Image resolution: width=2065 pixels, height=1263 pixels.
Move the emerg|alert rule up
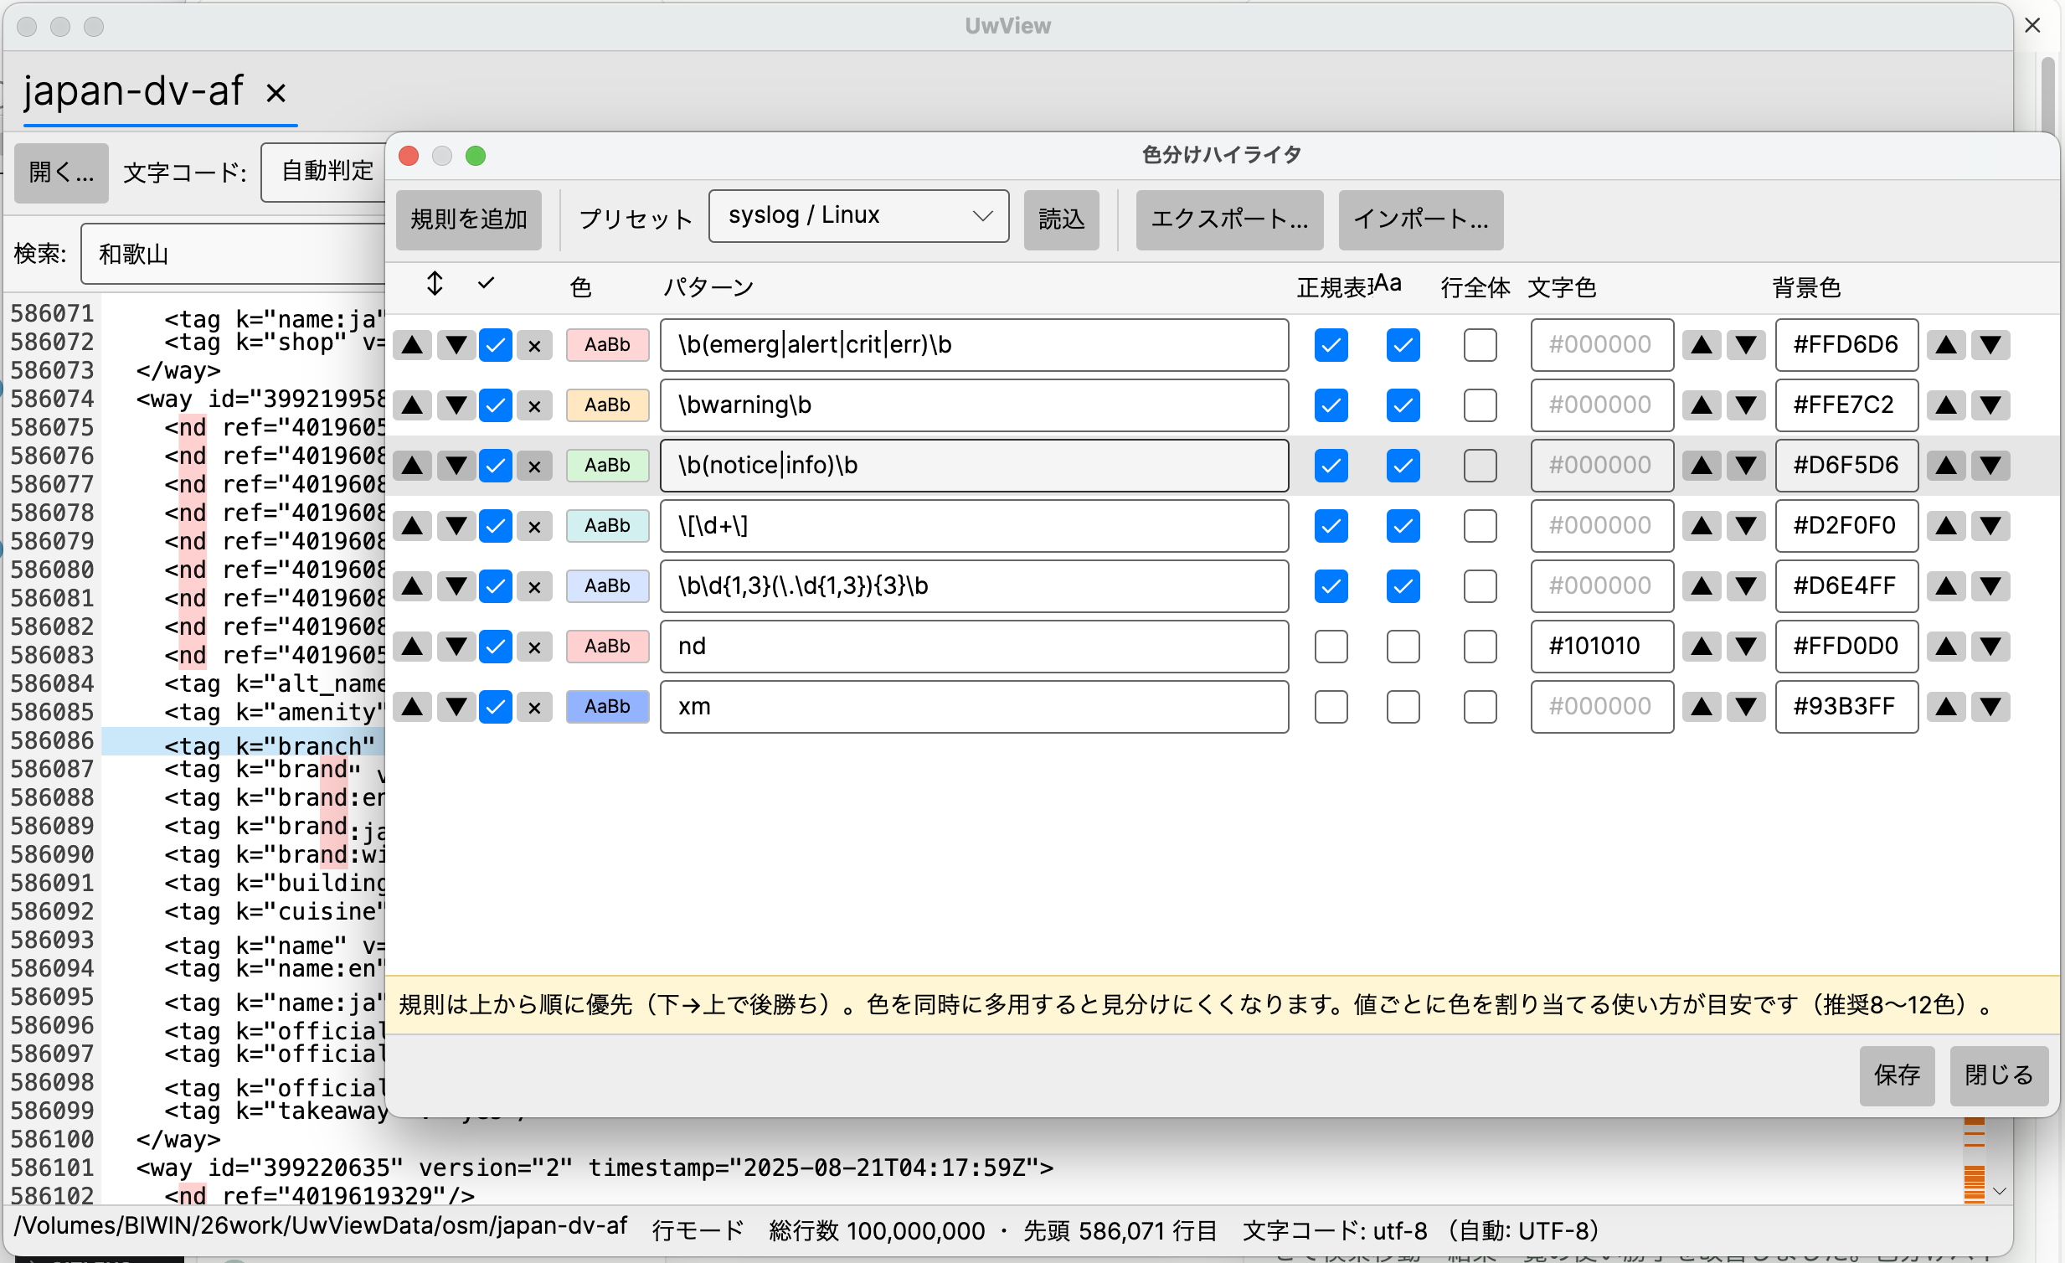click(x=412, y=345)
